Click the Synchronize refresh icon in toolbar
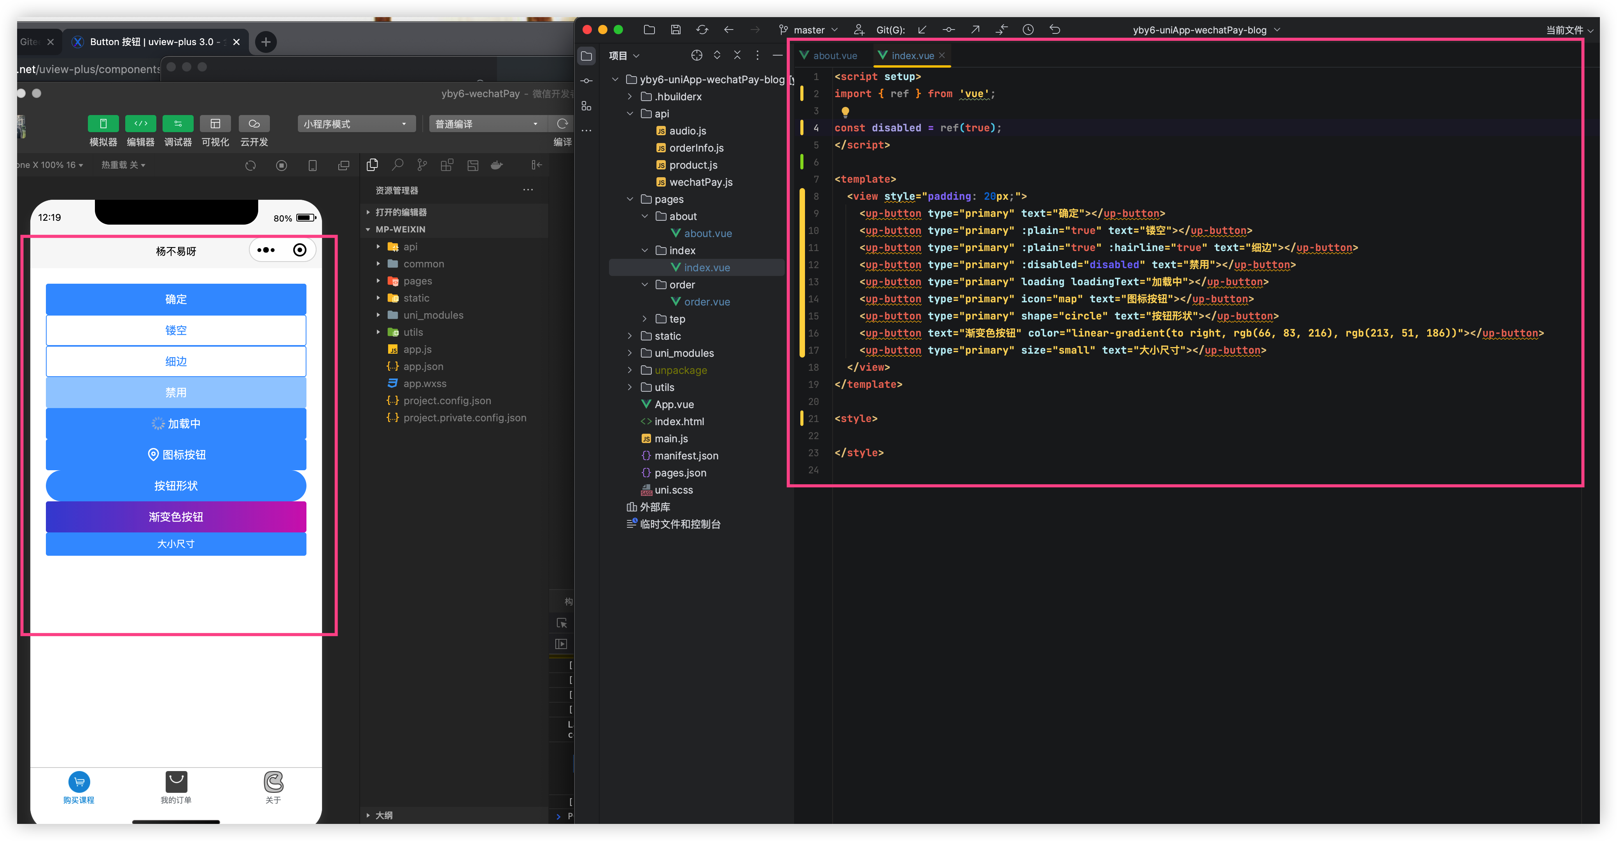Screen dimensions: 1617x841 [x=702, y=30]
